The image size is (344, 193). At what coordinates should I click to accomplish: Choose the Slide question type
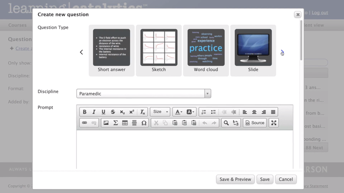click(253, 50)
